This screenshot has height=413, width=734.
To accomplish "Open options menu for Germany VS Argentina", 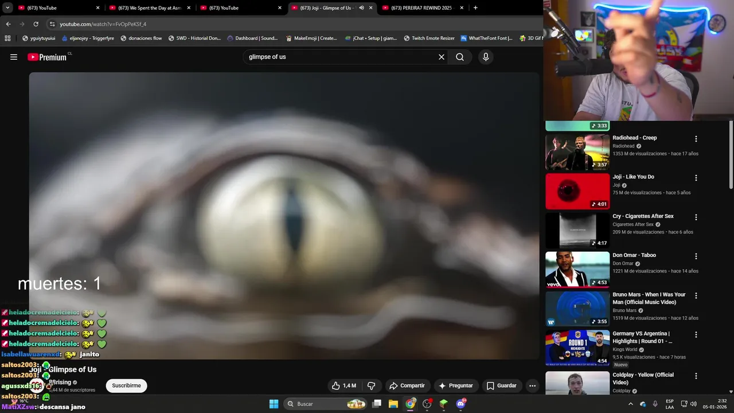I will tap(696, 334).
